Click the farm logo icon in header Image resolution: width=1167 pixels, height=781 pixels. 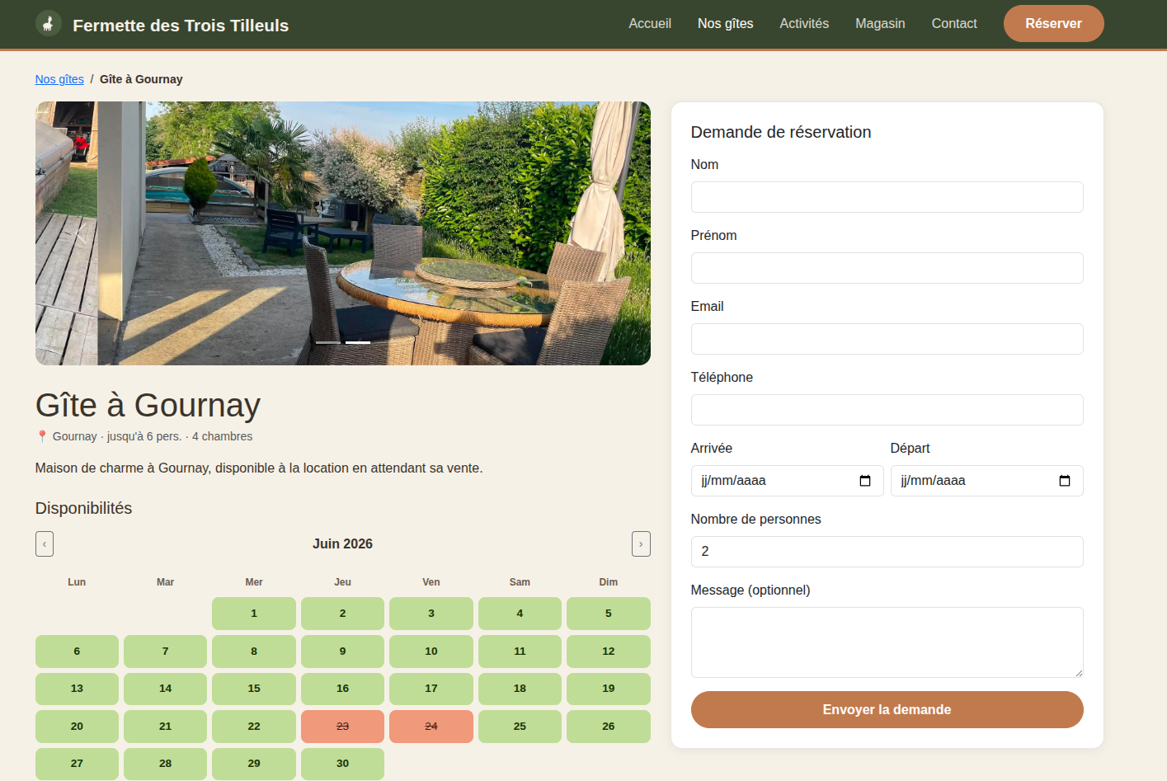[x=49, y=24]
